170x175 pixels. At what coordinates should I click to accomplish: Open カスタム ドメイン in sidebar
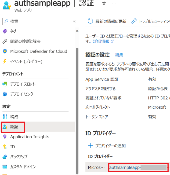(x=23, y=167)
